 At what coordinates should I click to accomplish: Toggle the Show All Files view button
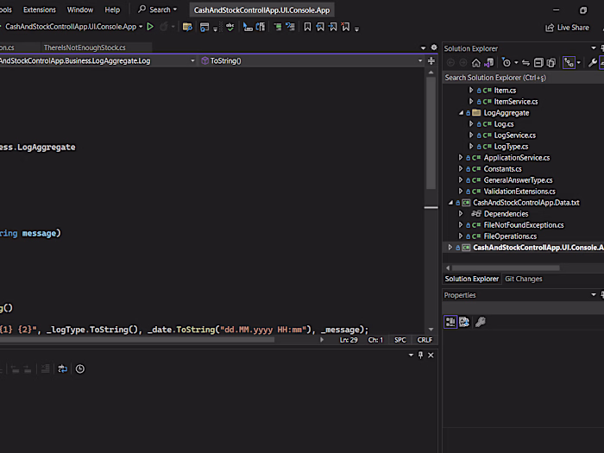551,63
